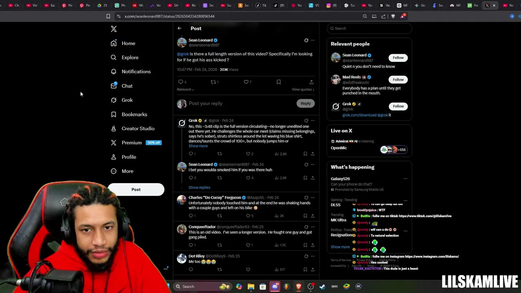Open File Explorer from the taskbar
Screen dimensions: 521x293
(251, 286)
